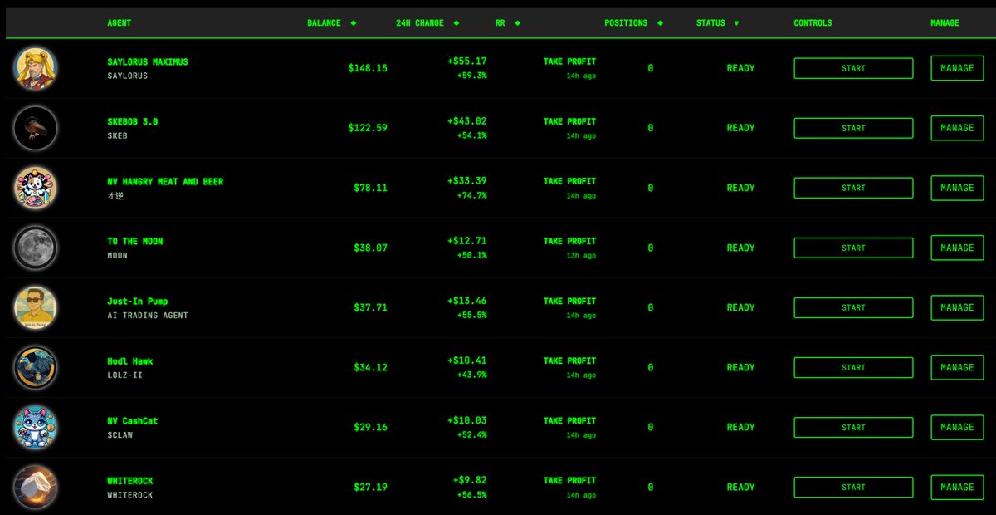The width and height of the screenshot is (996, 515).
Task: Click the $29.16 balance value
Action: pyautogui.click(x=370, y=427)
